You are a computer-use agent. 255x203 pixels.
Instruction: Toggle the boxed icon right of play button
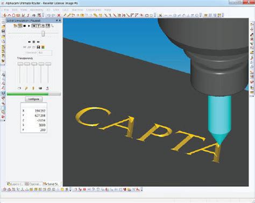point(33,26)
